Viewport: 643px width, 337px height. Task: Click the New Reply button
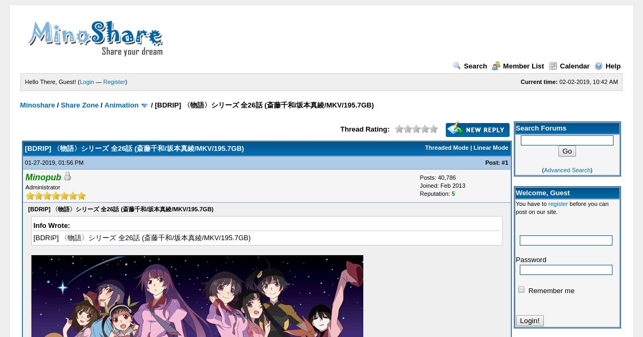[x=477, y=129]
